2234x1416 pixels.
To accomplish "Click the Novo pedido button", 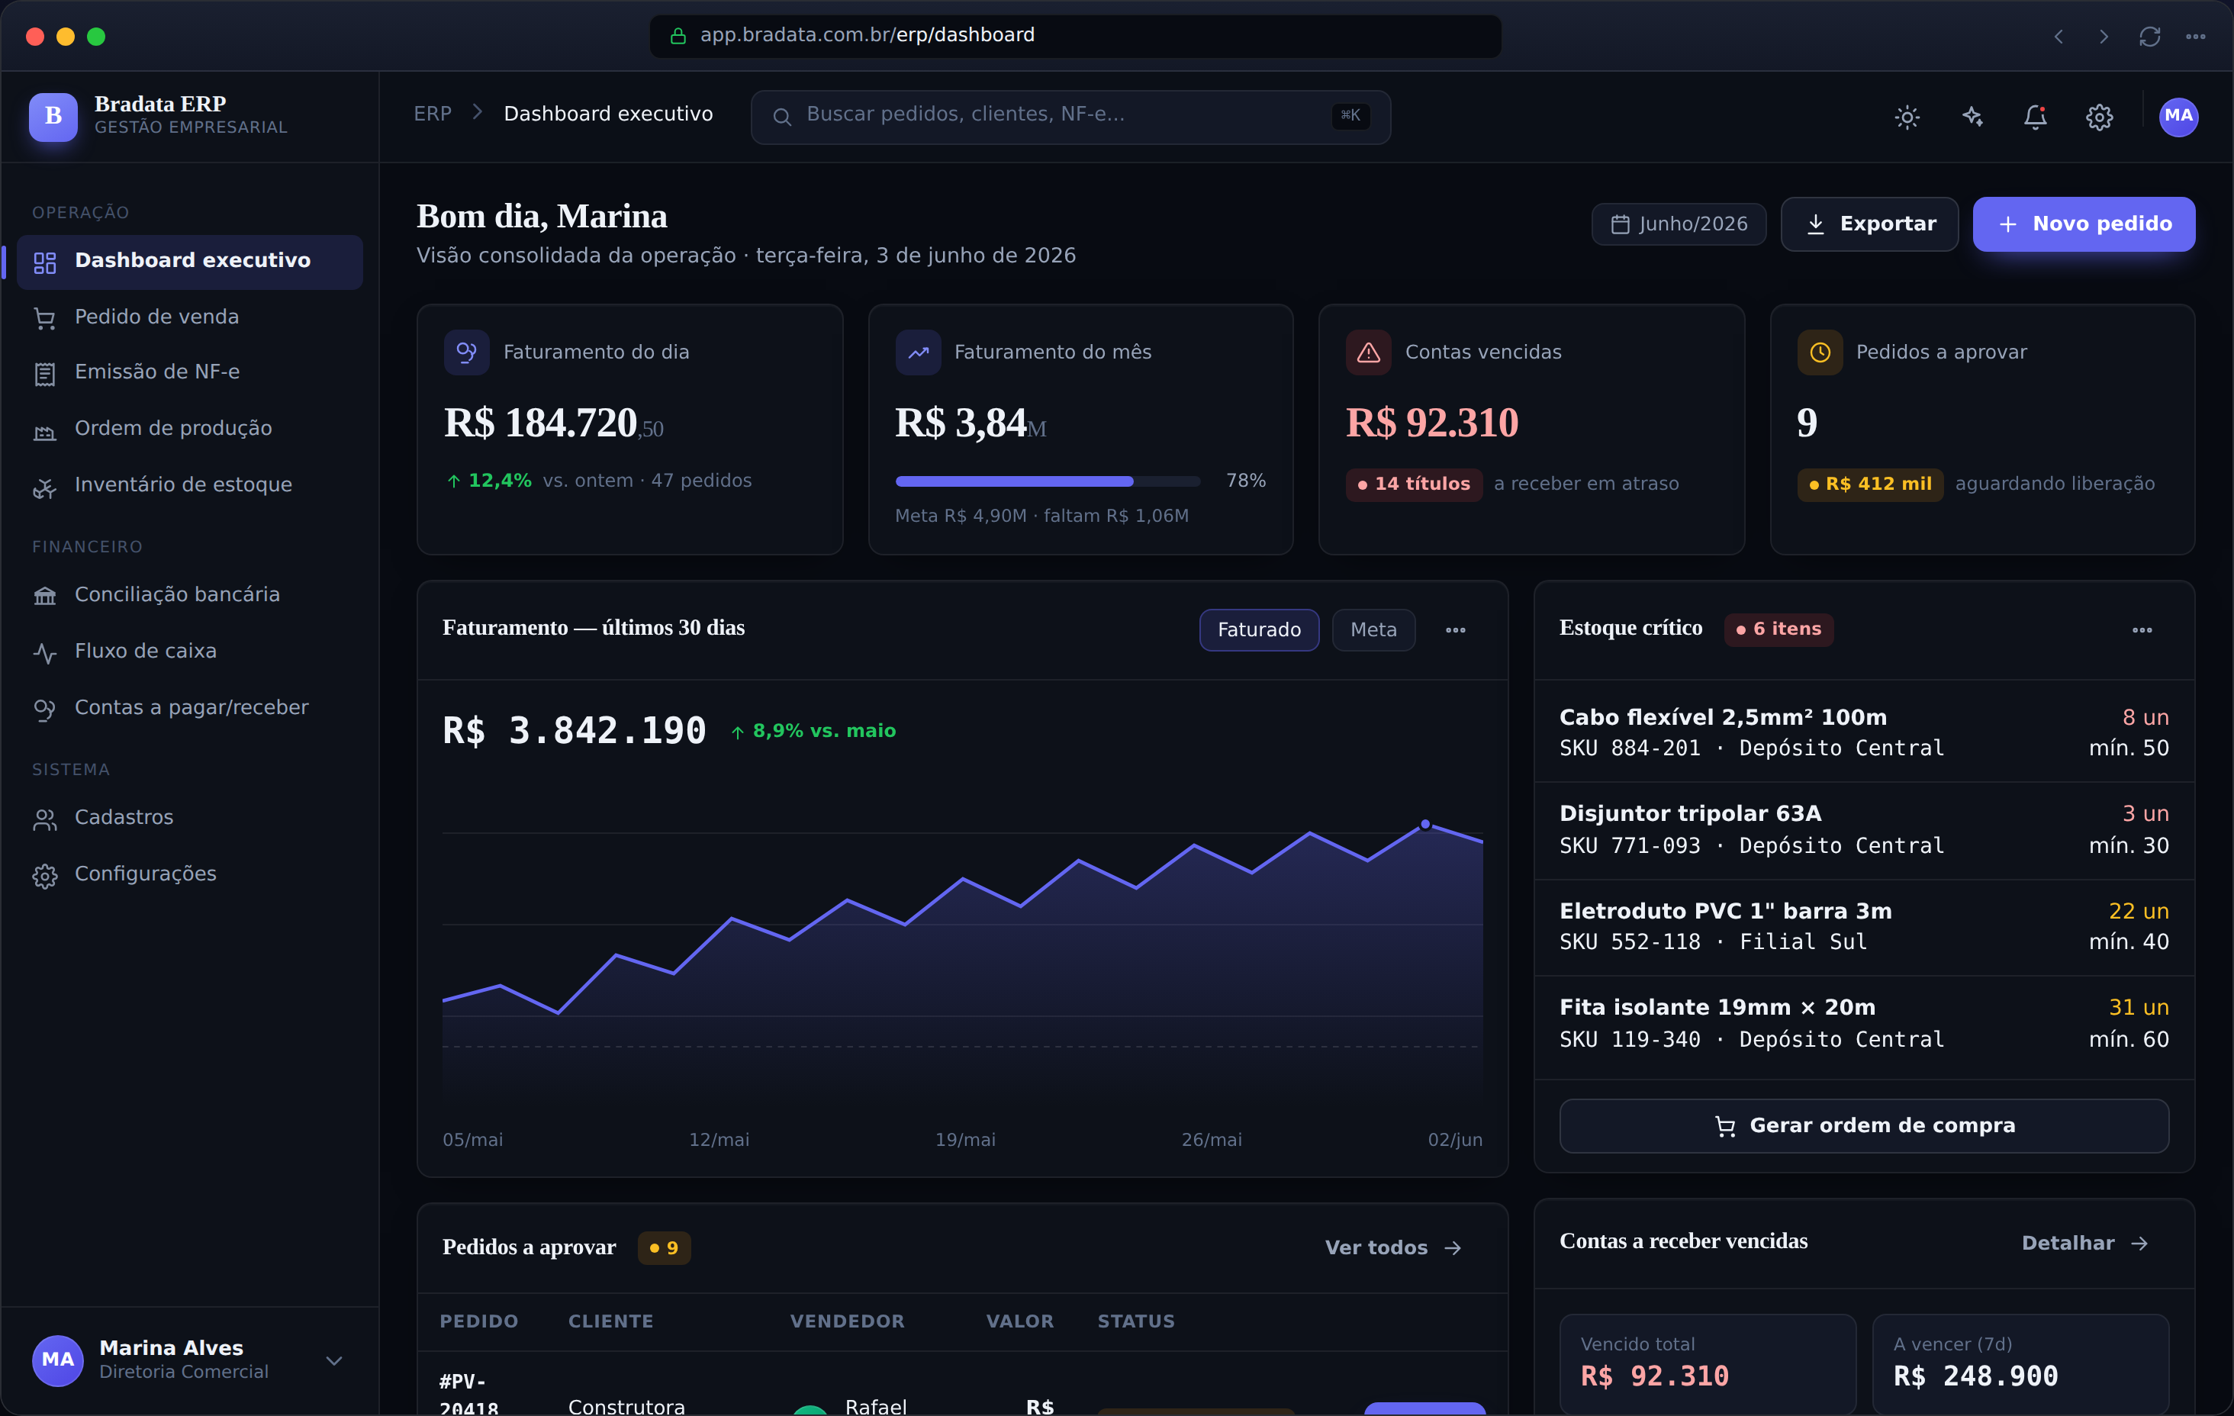I will point(2084,224).
